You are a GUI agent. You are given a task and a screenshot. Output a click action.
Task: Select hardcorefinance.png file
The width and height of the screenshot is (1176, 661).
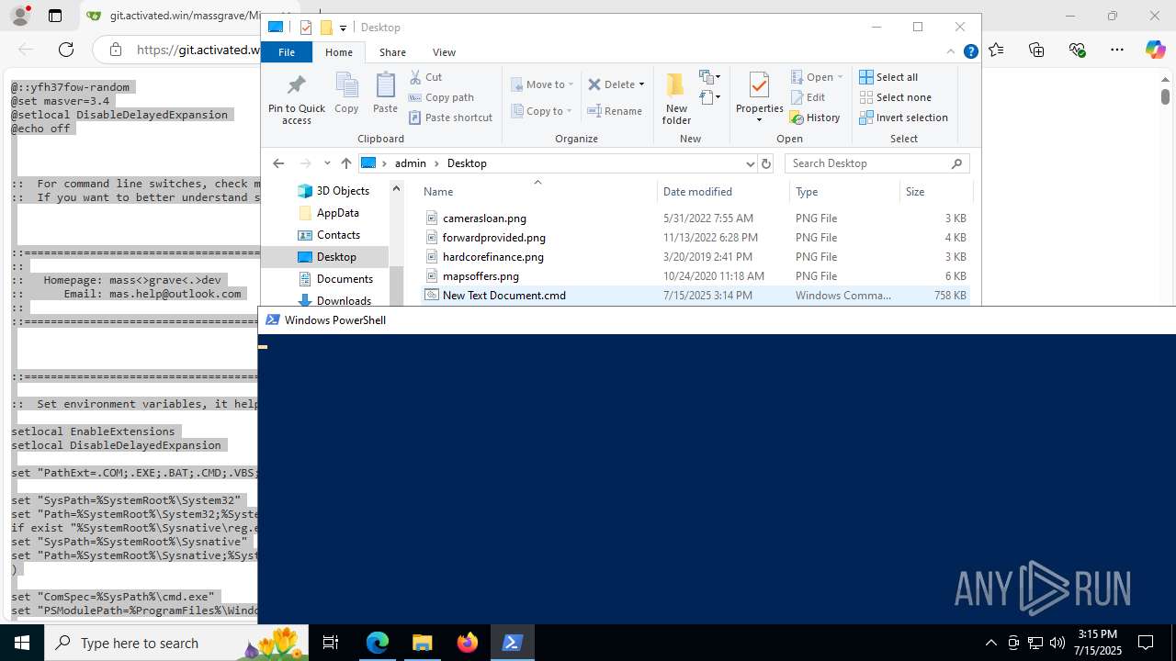695,257
